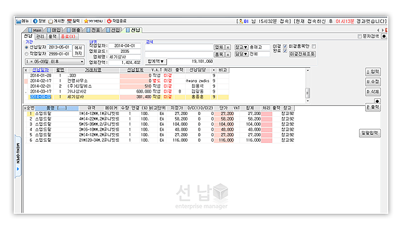Toggle the 완료 checkbox
Screen dimensions: 402x230
[285, 51]
